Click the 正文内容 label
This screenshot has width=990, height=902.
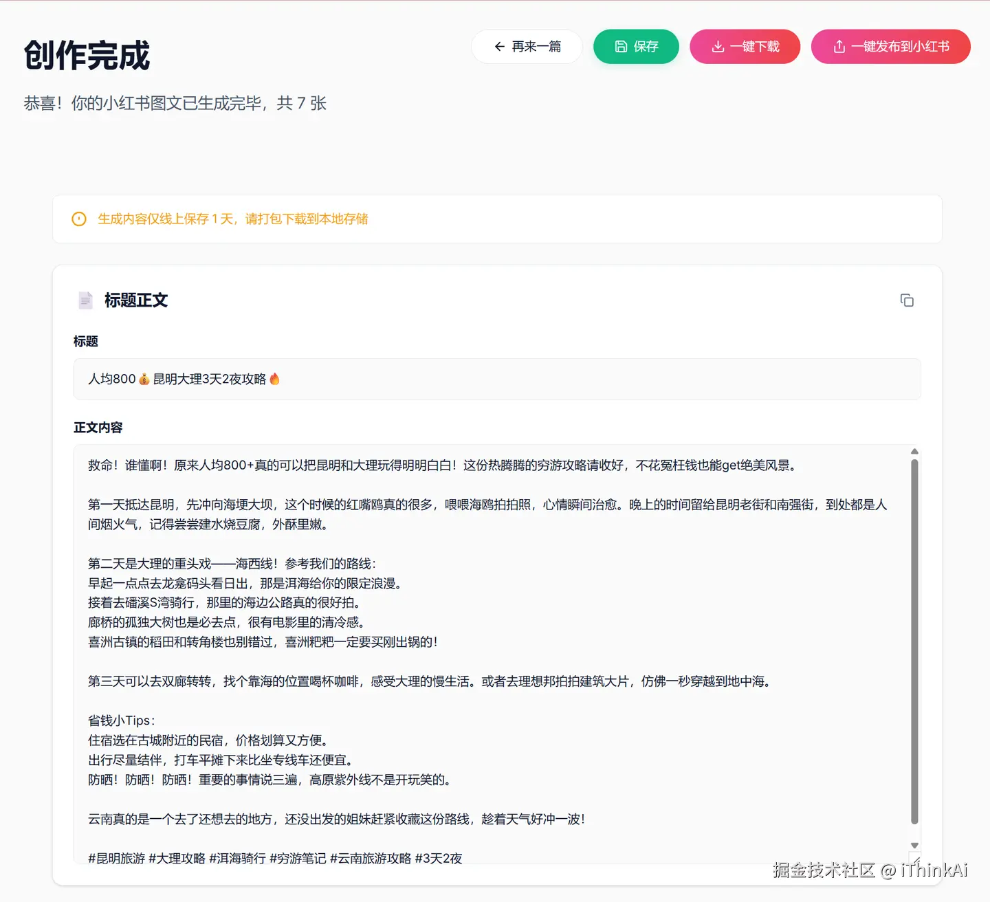[98, 428]
